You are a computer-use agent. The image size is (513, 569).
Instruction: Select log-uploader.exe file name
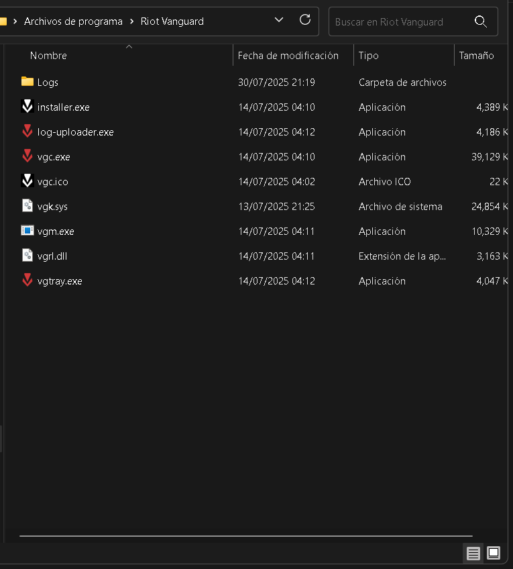[x=75, y=132]
